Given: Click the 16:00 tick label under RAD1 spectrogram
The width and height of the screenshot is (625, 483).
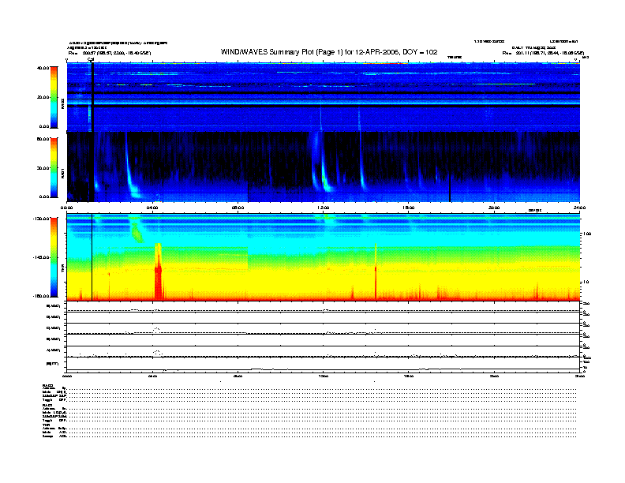Looking at the screenshot, I should point(409,208).
